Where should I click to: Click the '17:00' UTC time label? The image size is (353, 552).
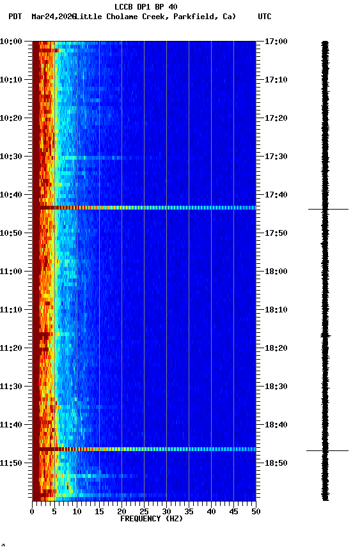tap(276, 42)
